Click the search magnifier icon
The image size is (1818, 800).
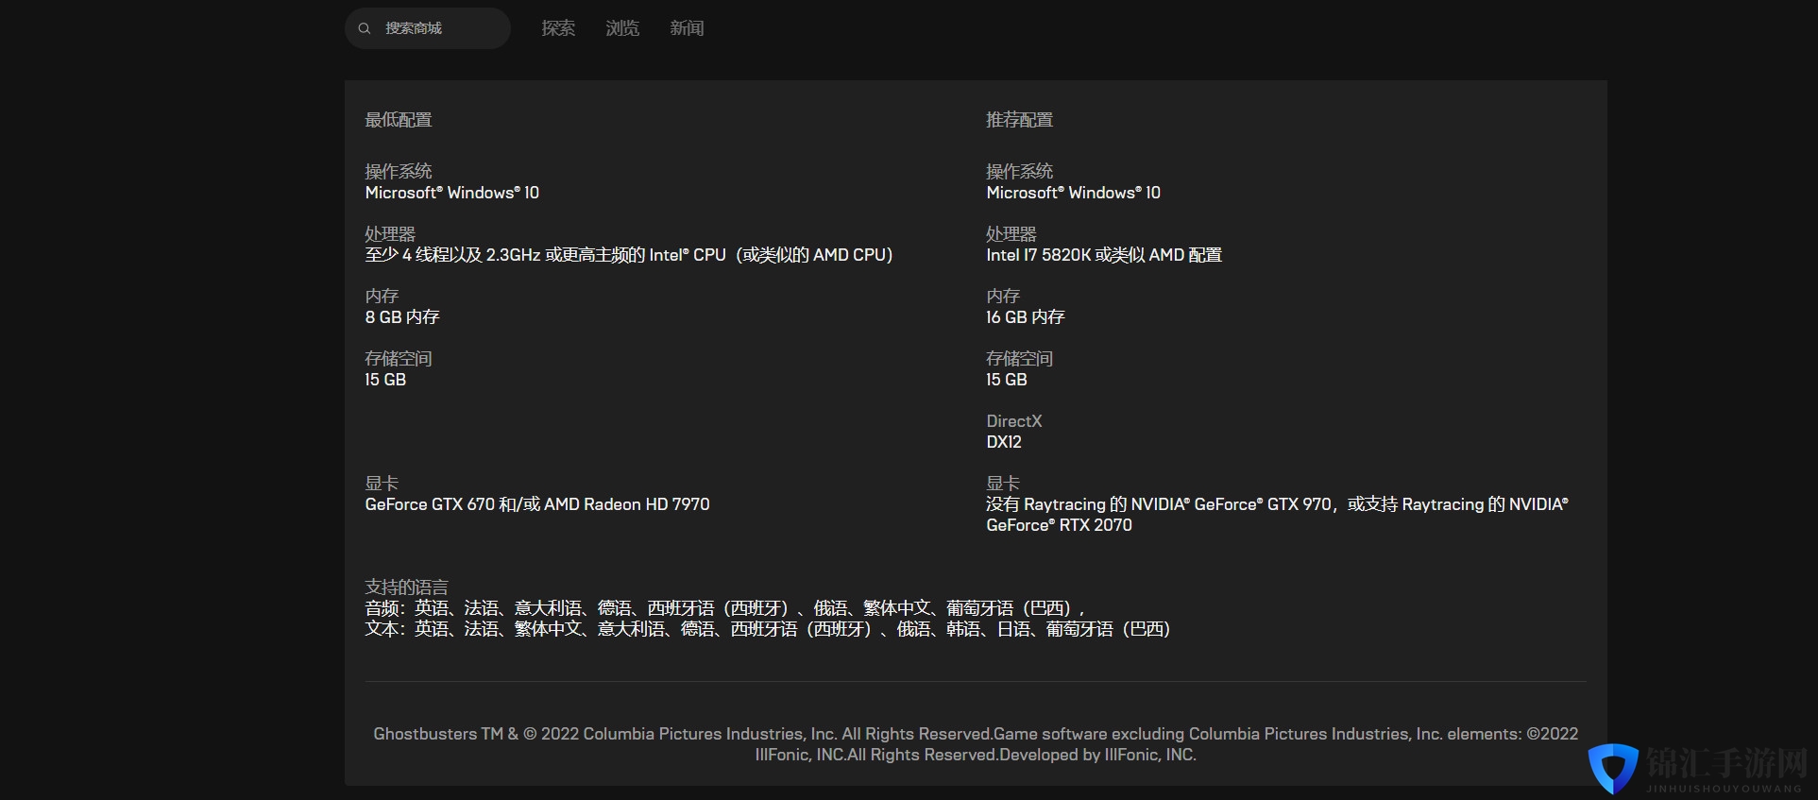click(364, 28)
